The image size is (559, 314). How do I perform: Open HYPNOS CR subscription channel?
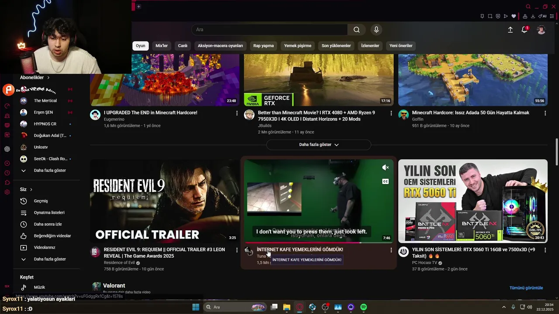point(46,124)
